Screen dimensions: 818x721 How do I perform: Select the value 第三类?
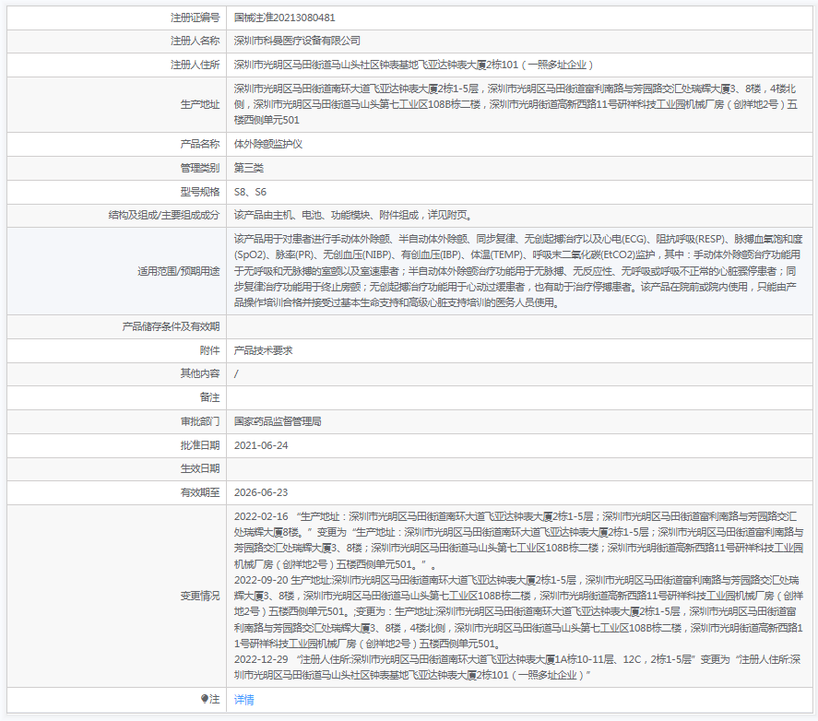(249, 168)
